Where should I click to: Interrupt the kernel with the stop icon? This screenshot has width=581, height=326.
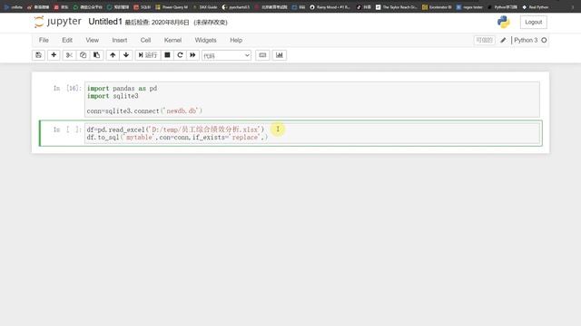click(x=167, y=55)
